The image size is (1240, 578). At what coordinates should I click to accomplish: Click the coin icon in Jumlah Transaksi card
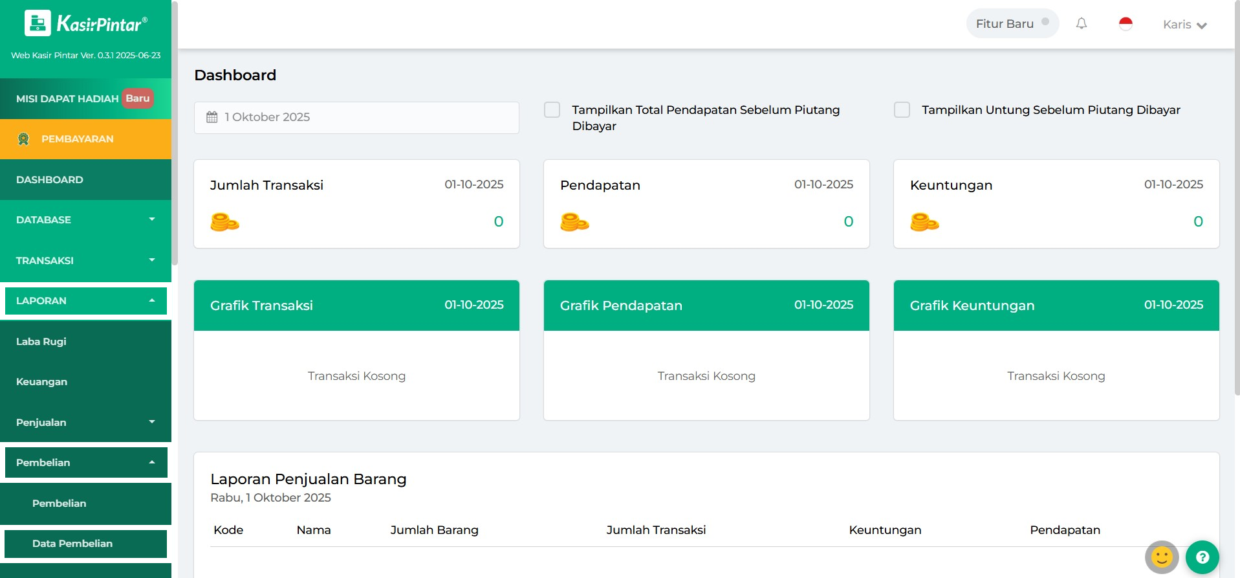coord(224,222)
